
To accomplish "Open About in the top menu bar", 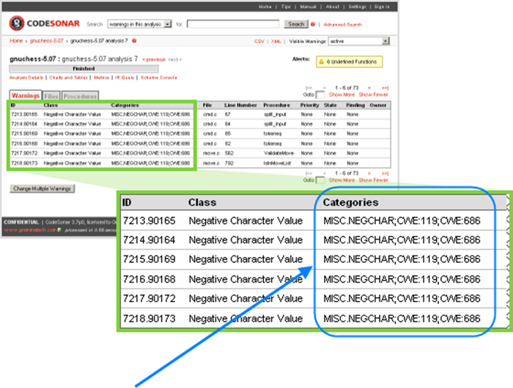I will coord(333,7).
